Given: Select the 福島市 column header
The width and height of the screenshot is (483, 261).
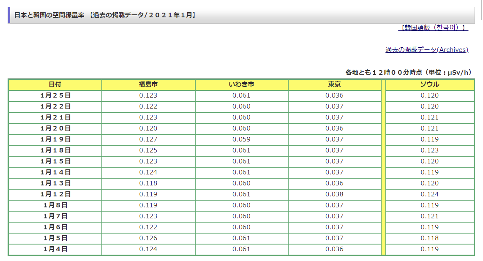Looking at the screenshot, I should pyautogui.click(x=148, y=84).
